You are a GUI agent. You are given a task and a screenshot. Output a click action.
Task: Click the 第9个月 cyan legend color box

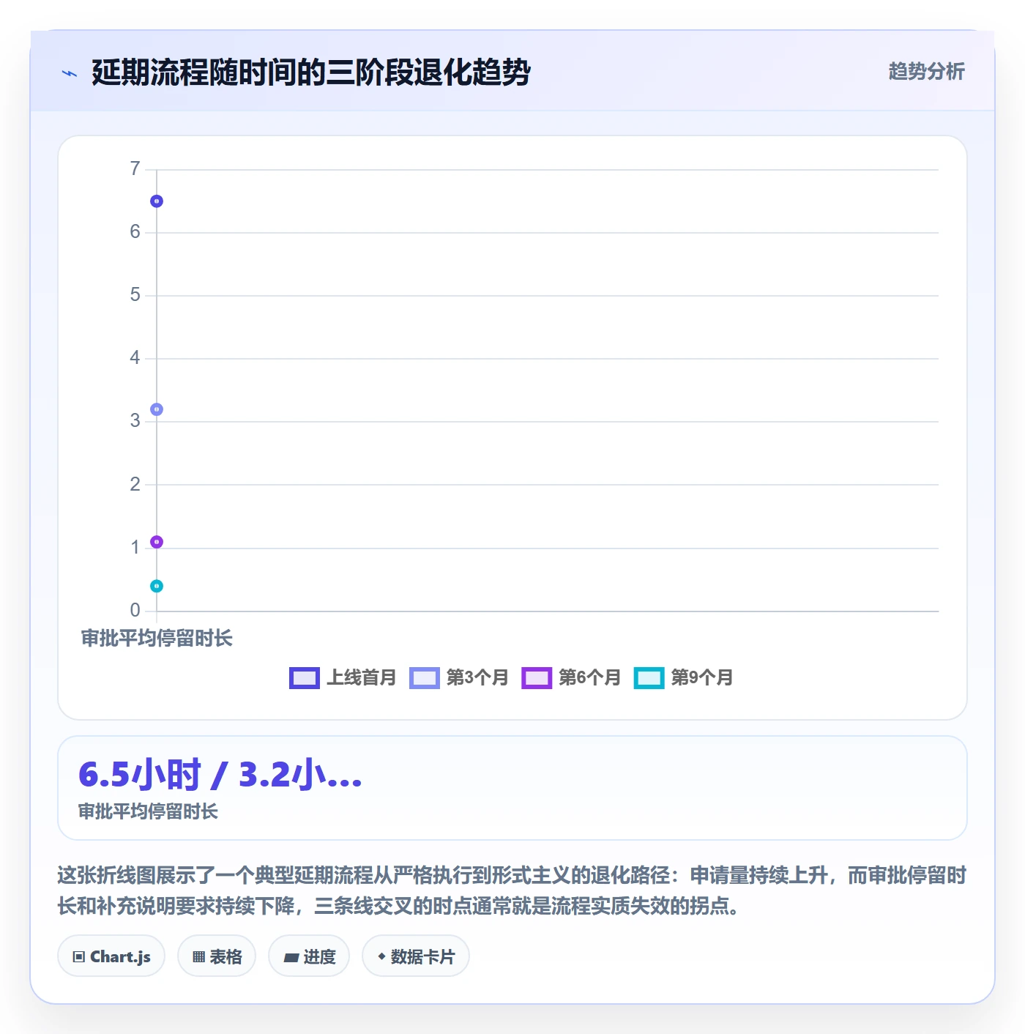tap(649, 678)
